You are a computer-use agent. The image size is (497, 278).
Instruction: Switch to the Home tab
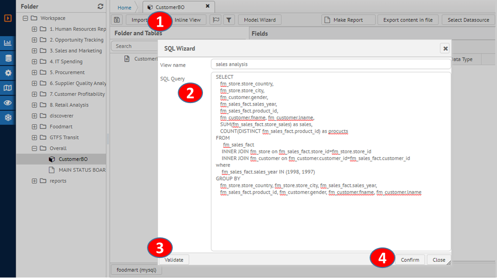click(124, 8)
